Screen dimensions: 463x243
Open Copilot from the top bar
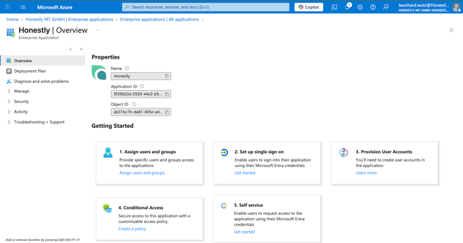coord(309,7)
